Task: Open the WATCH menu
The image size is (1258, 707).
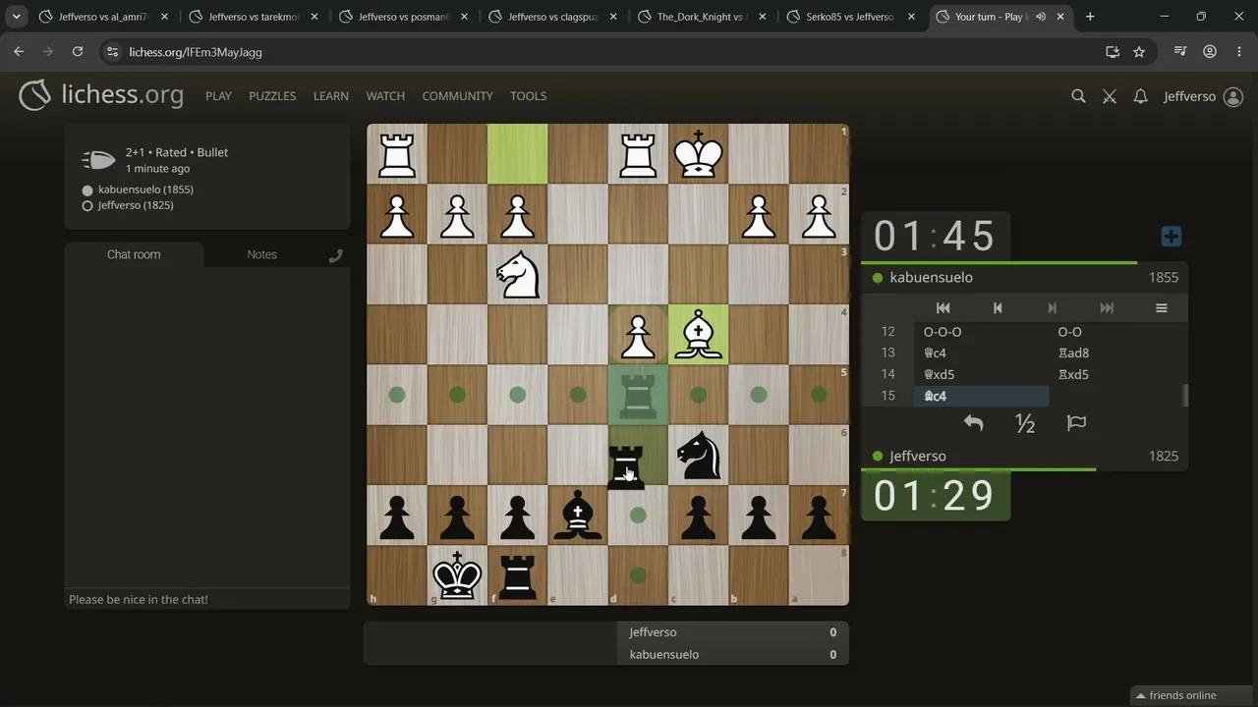Action: pos(385,96)
